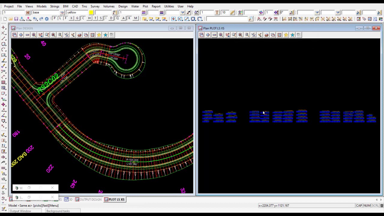Click the Plot printer icon in Plan DESIGN
The height and width of the screenshot is (216, 384).
click(79, 35)
